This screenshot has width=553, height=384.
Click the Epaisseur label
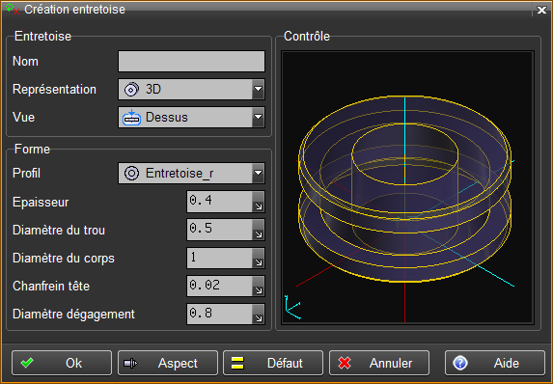pyautogui.click(x=41, y=202)
